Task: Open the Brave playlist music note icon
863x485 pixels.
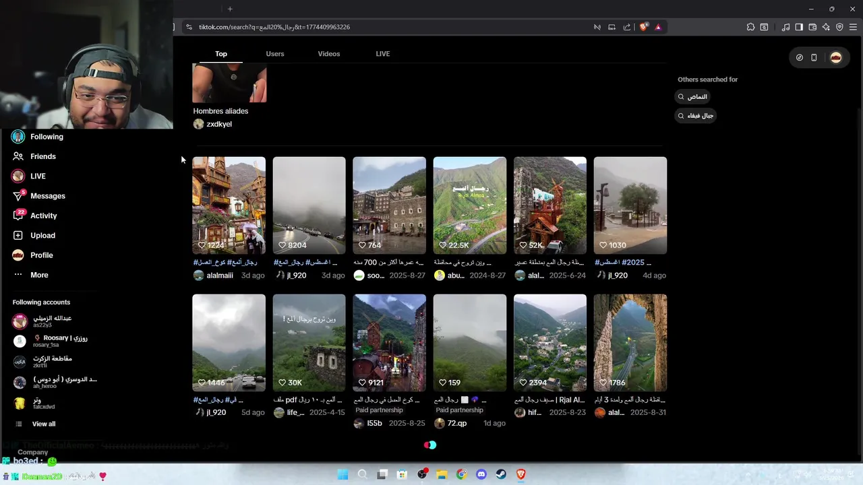Action: [x=785, y=27]
